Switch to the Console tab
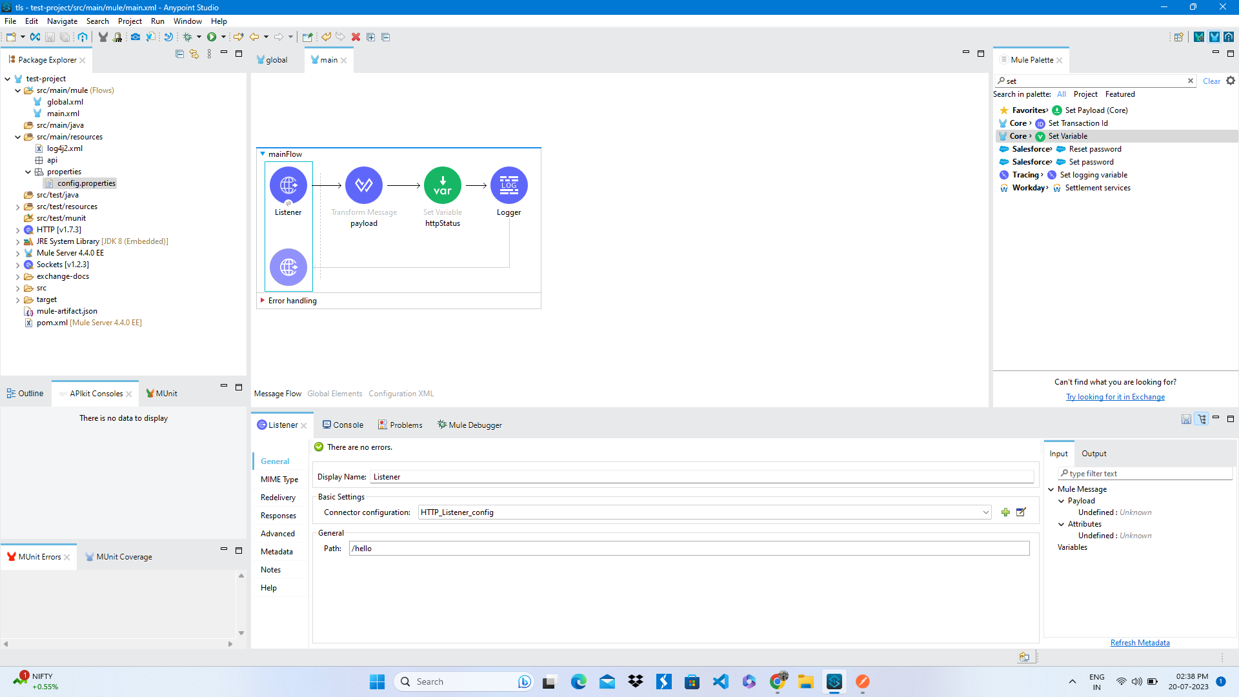Image resolution: width=1239 pixels, height=697 pixels. 343,425
